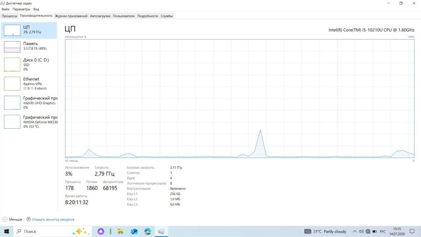Open the volume speaker tray icon
Screen dimensions: 421x237
tap(361, 232)
